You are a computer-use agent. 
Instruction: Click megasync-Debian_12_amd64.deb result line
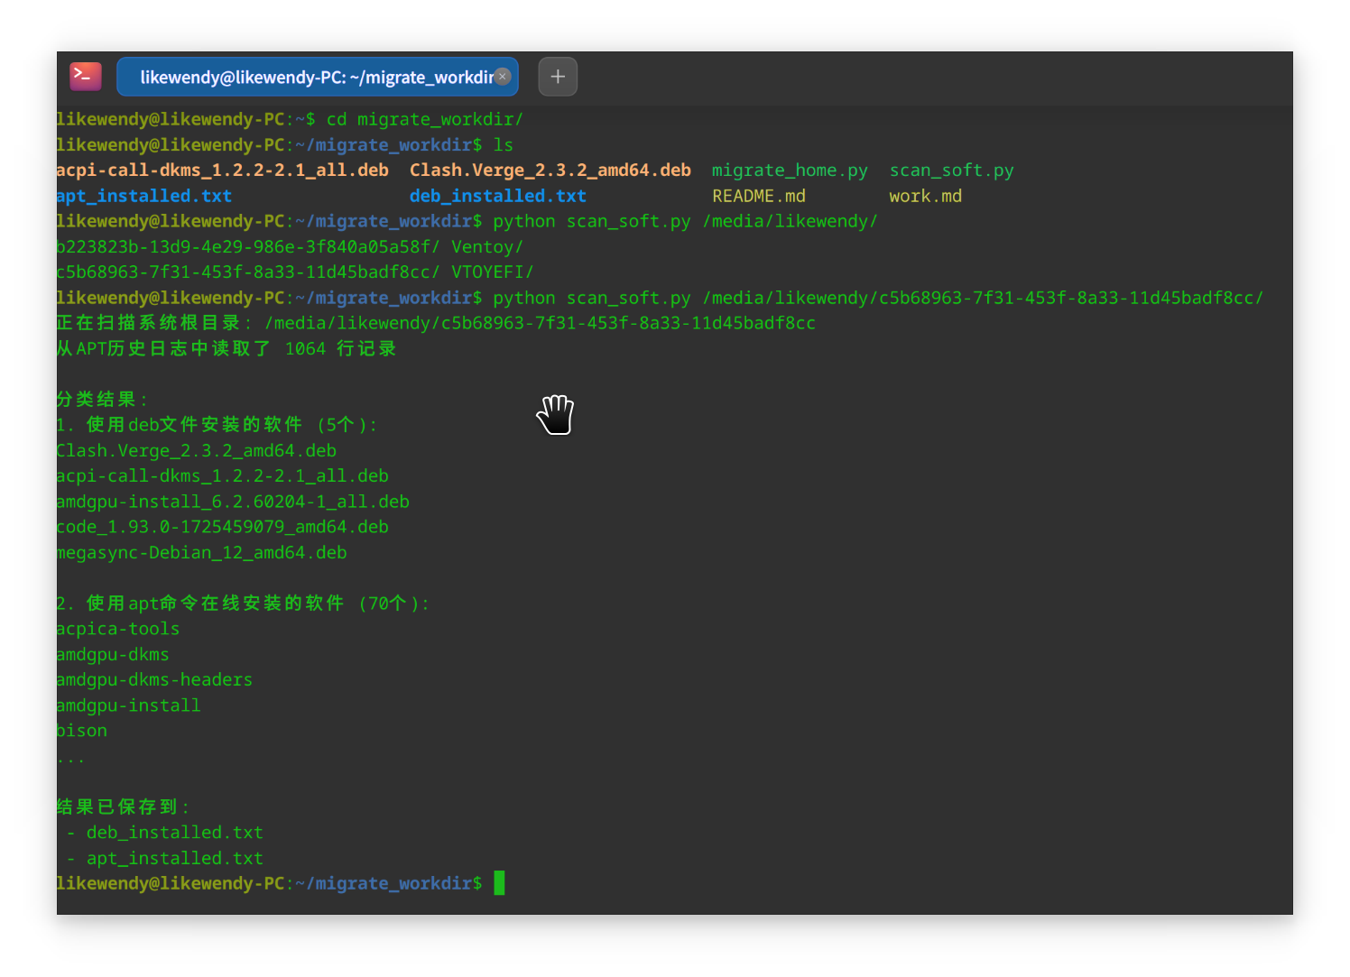point(202,552)
